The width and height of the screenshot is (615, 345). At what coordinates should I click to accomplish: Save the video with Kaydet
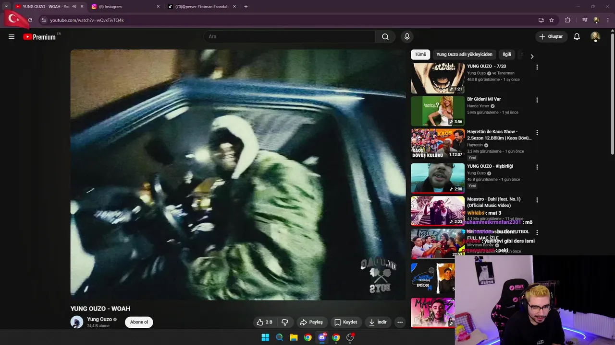(x=346, y=322)
